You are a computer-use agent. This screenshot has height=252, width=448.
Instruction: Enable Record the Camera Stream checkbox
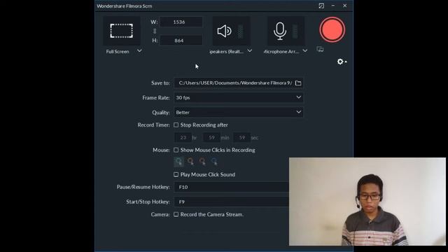click(176, 214)
